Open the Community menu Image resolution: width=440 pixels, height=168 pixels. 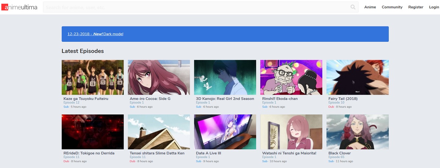[392, 7]
